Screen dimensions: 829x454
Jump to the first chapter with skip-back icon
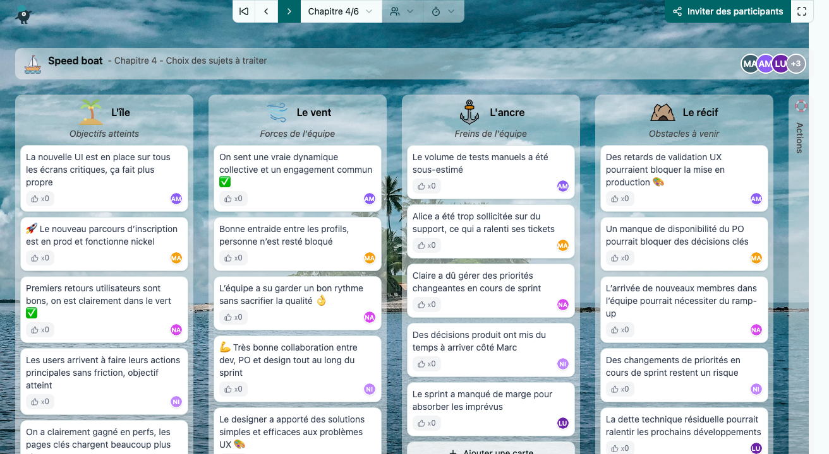(244, 11)
